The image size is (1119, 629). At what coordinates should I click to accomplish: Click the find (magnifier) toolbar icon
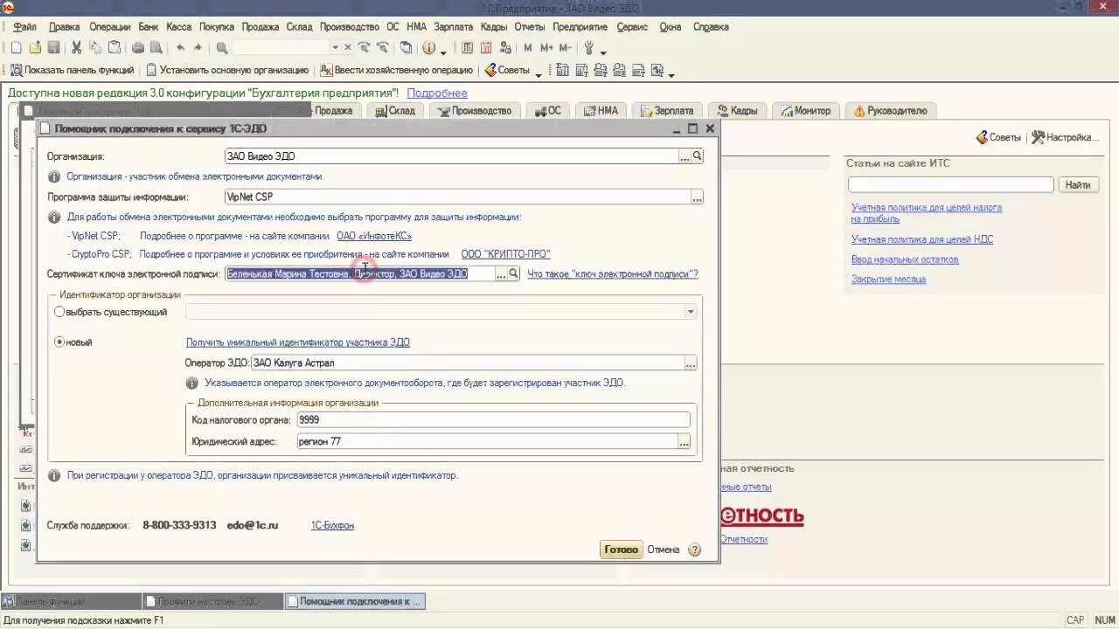(222, 48)
